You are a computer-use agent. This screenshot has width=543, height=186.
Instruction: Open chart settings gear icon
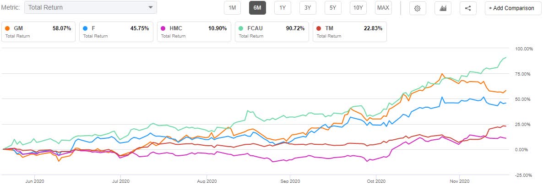[x=417, y=8]
